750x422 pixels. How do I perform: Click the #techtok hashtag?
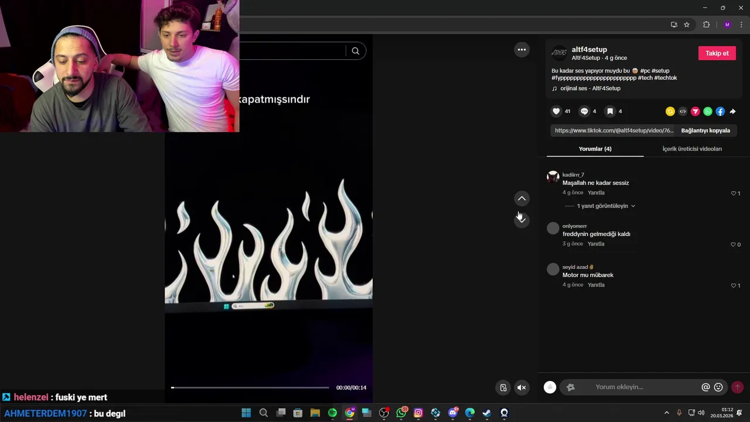pos(666,78)
